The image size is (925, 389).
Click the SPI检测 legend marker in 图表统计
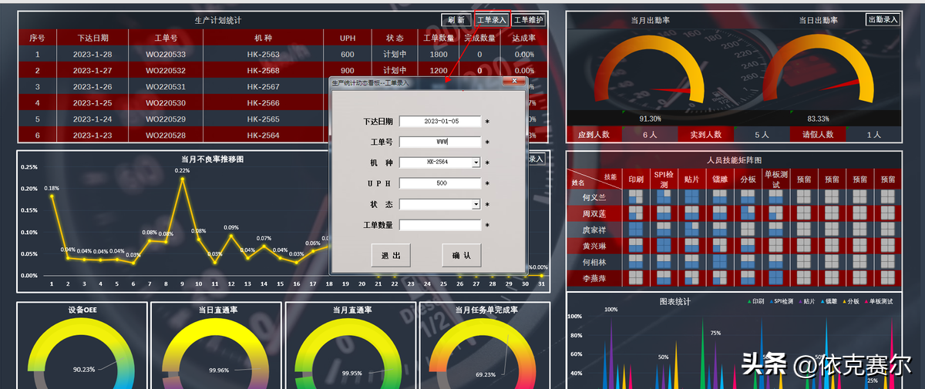(771, 302)
